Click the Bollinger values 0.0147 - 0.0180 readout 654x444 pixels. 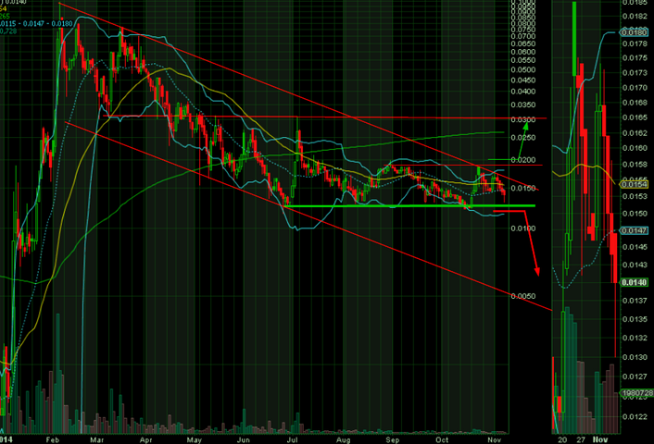pyautogui.click(x=48, y=24)
